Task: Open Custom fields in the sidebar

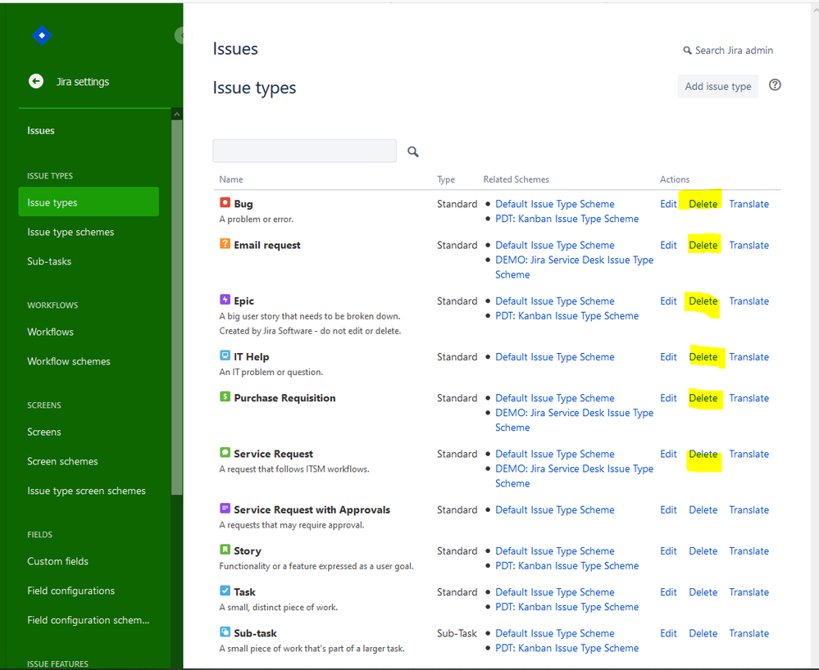Action: coord(57,561)
